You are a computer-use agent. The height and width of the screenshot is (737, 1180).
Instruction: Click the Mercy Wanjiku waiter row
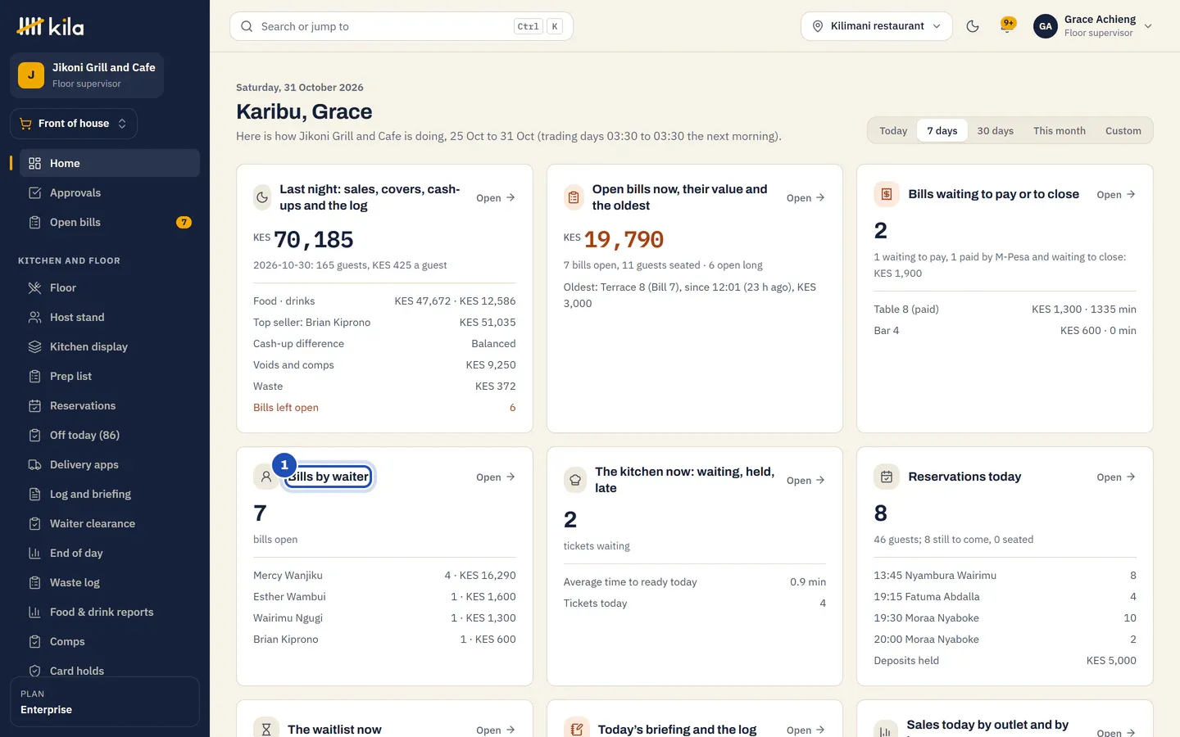coord(384,575)
